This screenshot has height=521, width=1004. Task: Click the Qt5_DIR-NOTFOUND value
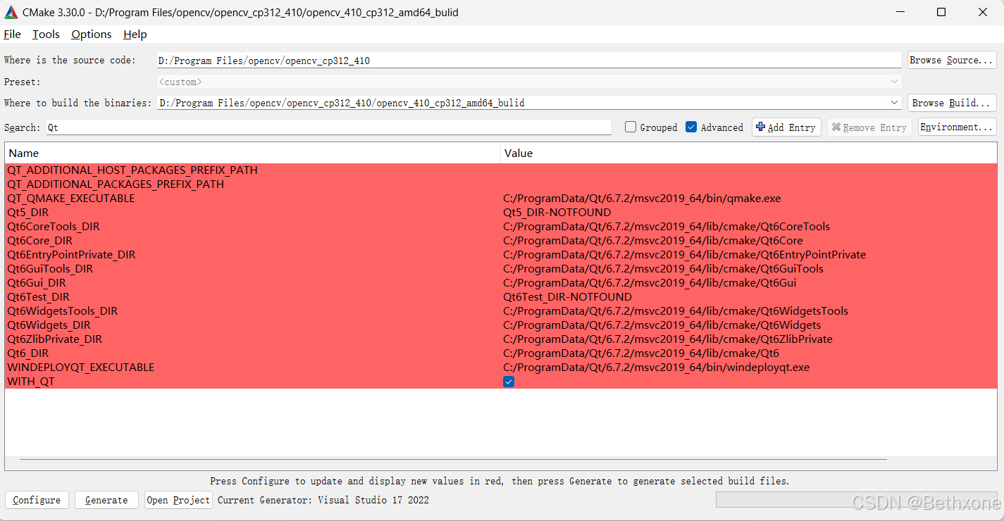557,213
